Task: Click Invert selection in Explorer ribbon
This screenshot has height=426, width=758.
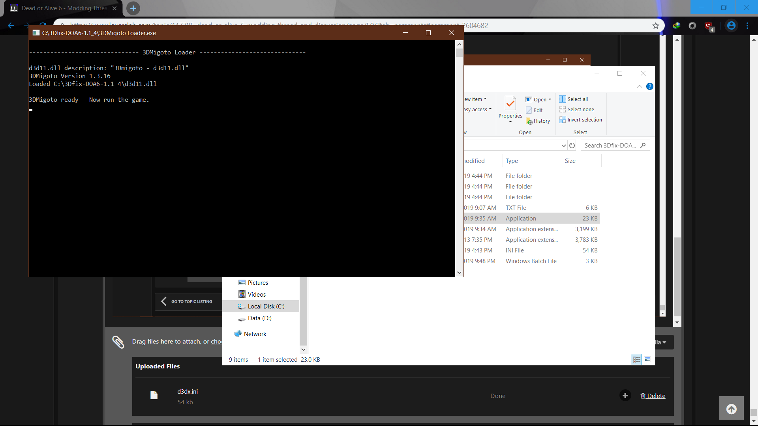Action: click(581, 120)
